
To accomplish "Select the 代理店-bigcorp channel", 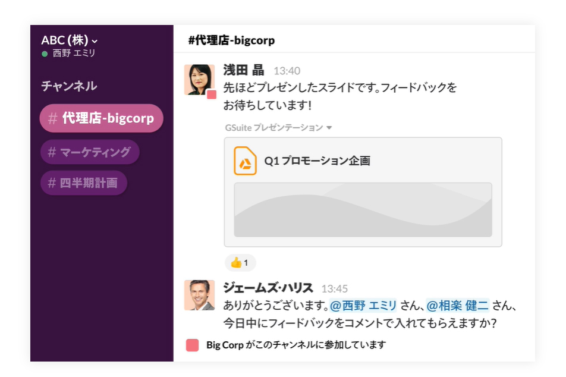I will (x=102, y=118).
